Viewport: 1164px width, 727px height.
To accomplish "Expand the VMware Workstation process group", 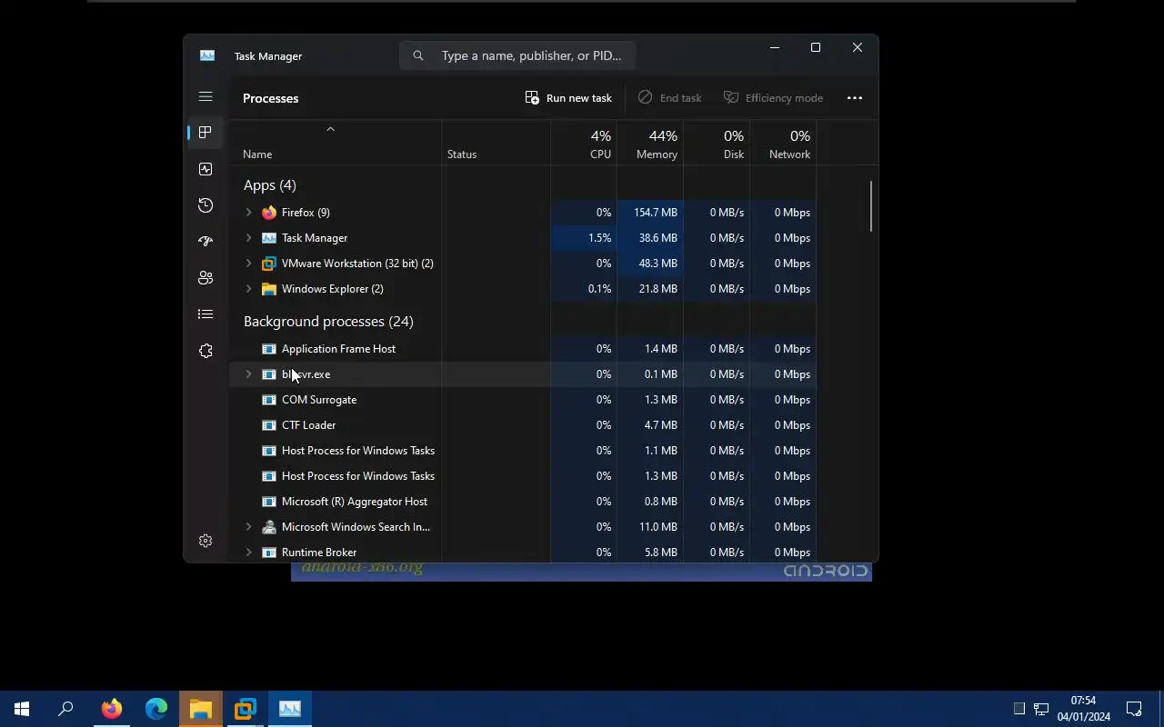I will tap(248, 264).
